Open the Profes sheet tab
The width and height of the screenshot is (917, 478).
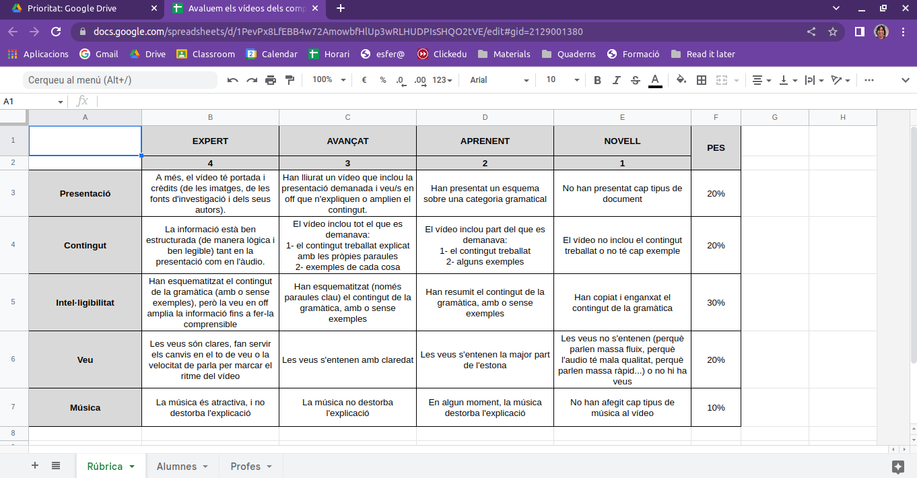click(245, 465)
